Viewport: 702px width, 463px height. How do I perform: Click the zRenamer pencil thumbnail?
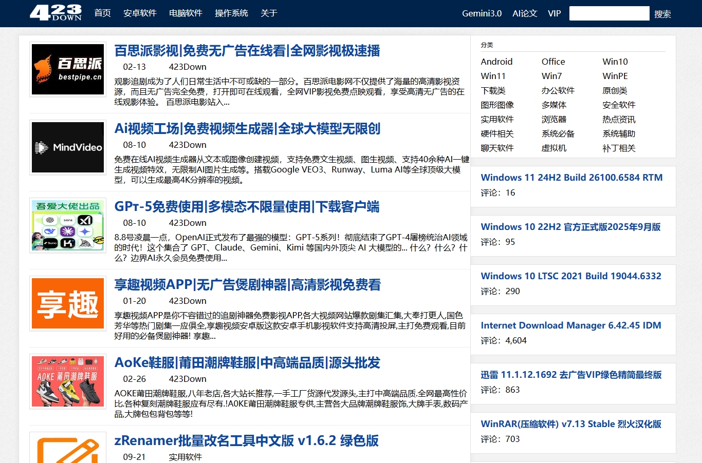tap(67, 450)
